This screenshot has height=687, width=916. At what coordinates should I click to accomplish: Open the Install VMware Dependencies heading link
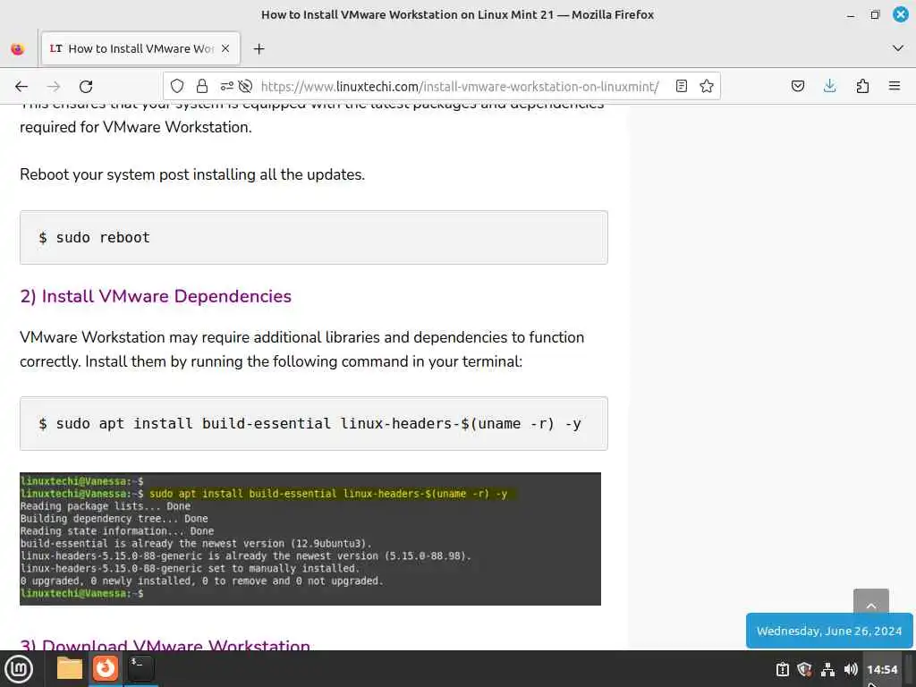coord(156,296)
